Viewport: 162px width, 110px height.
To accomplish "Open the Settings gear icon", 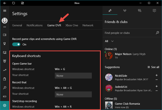I will click(x=4, y=105).
